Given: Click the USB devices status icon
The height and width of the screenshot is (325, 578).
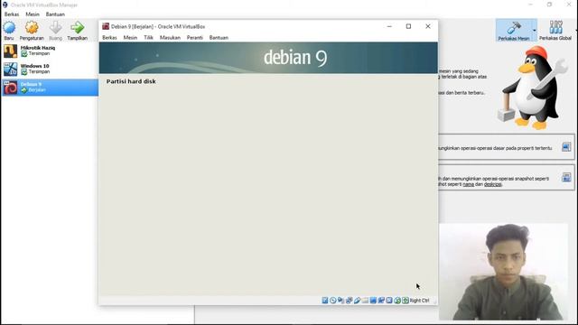Looking at the screenshot, I should [358, 301].
